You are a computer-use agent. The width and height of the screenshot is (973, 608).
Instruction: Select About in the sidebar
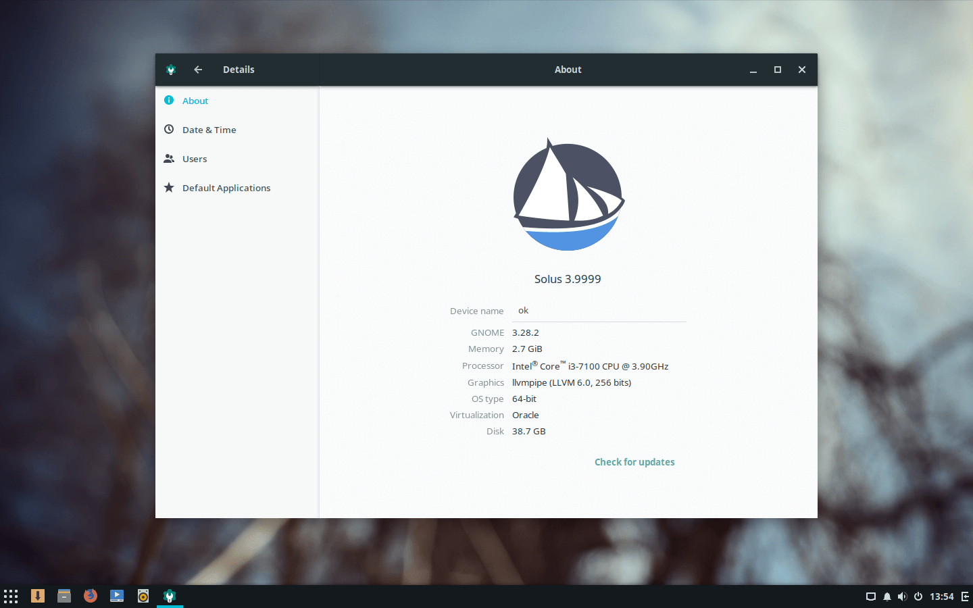(x=236, y=101)
